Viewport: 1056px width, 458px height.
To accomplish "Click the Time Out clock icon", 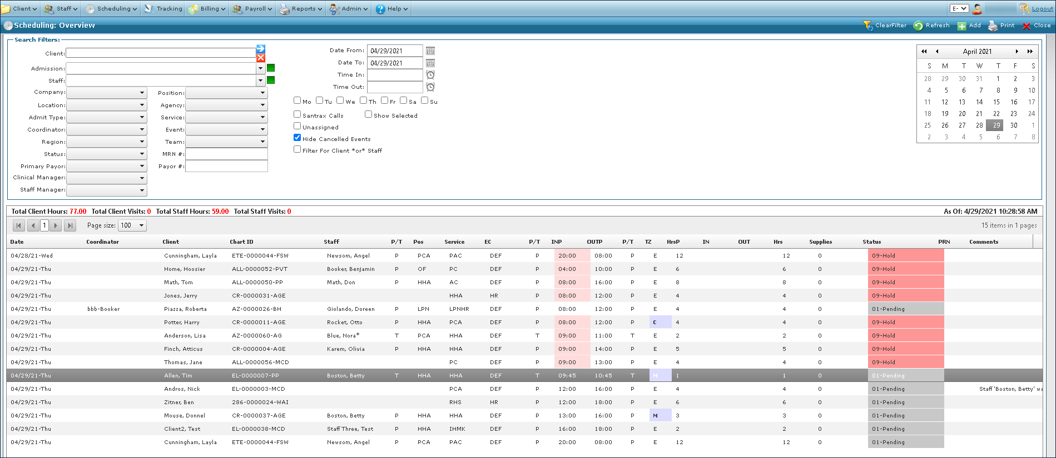I will [430, 87].
